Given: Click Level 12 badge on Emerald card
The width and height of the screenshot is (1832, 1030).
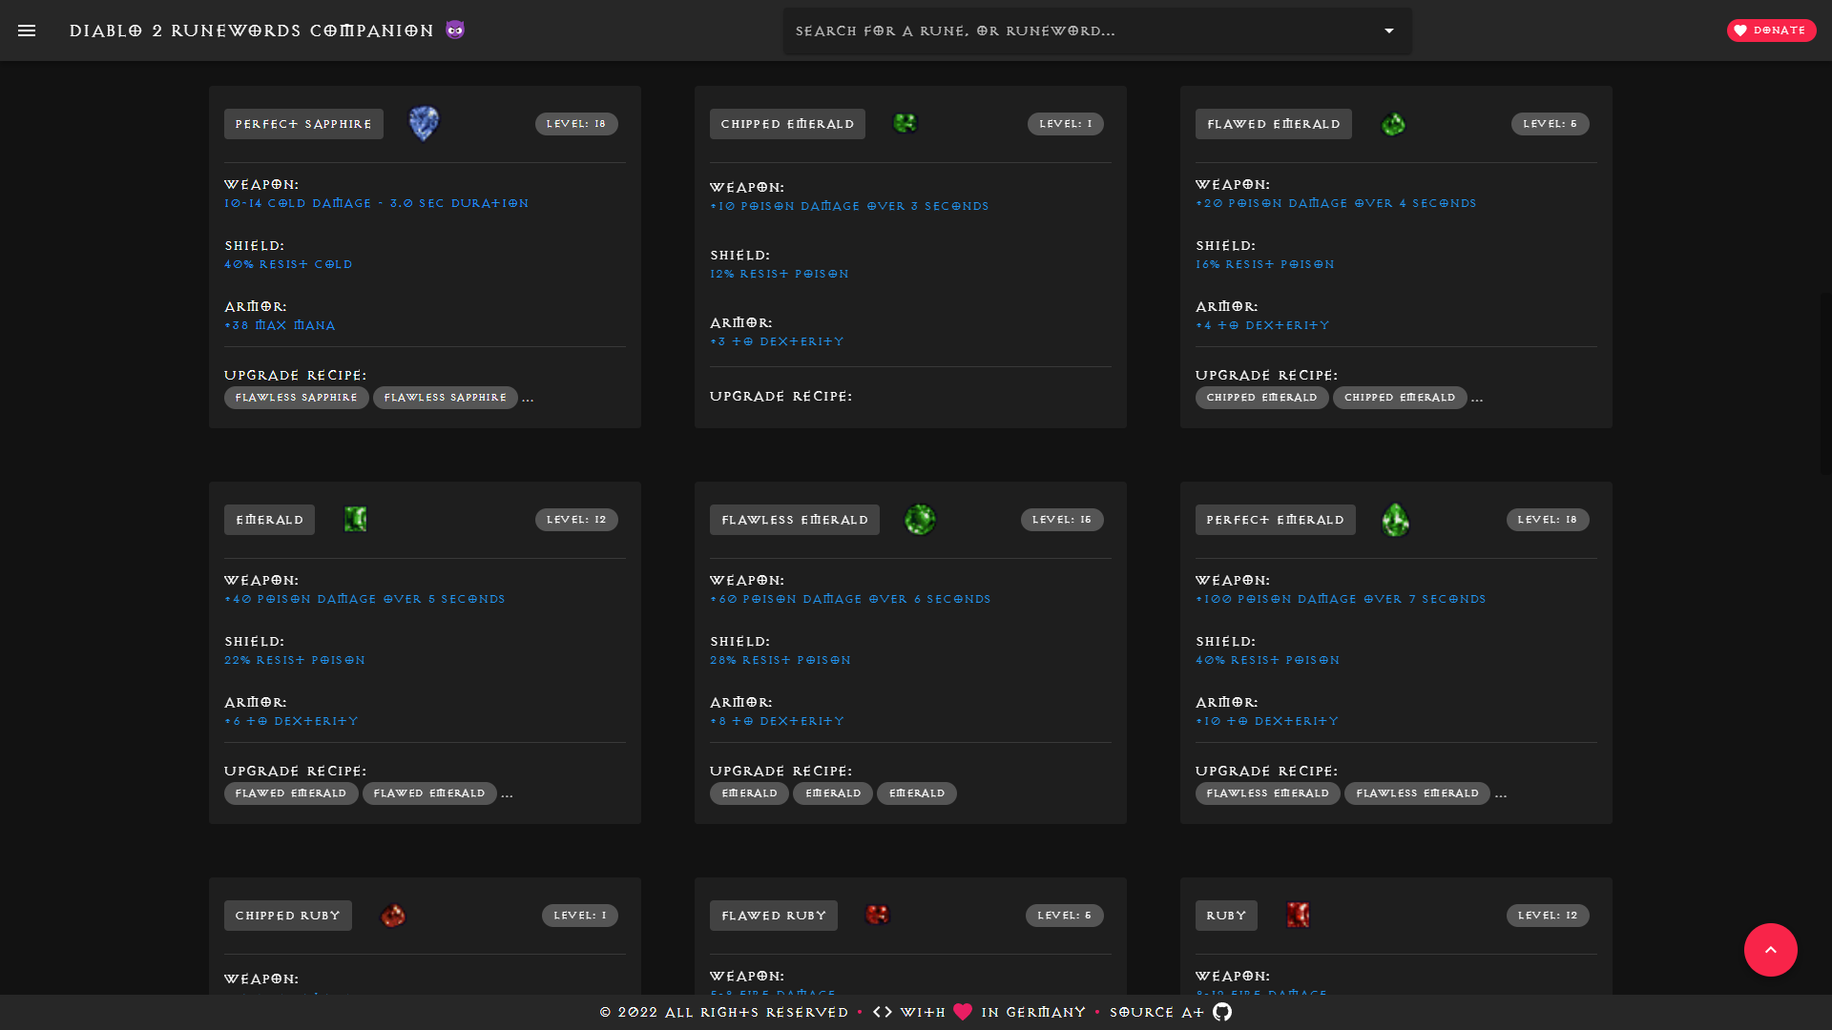Looking at the screenshot, I should [576, 520].
